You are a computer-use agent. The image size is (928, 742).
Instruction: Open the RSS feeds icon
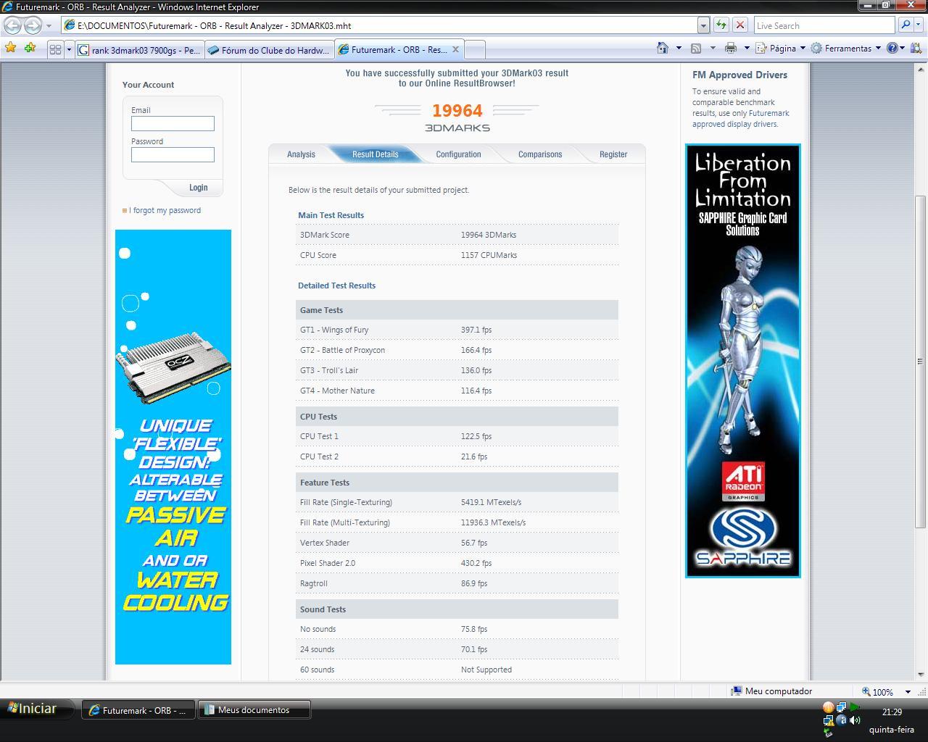(696, 49)
